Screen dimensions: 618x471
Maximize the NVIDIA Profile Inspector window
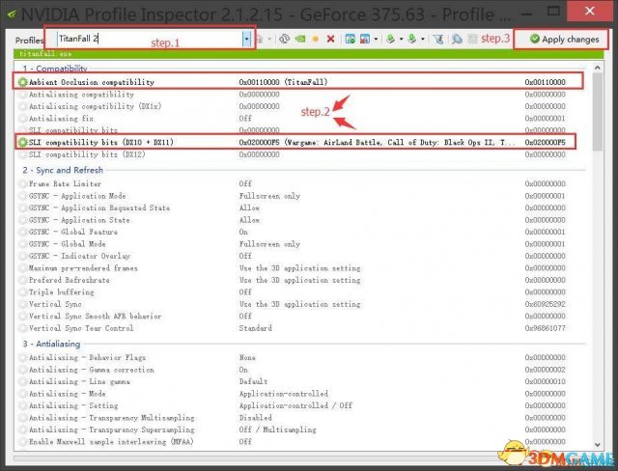pos(553,12)
